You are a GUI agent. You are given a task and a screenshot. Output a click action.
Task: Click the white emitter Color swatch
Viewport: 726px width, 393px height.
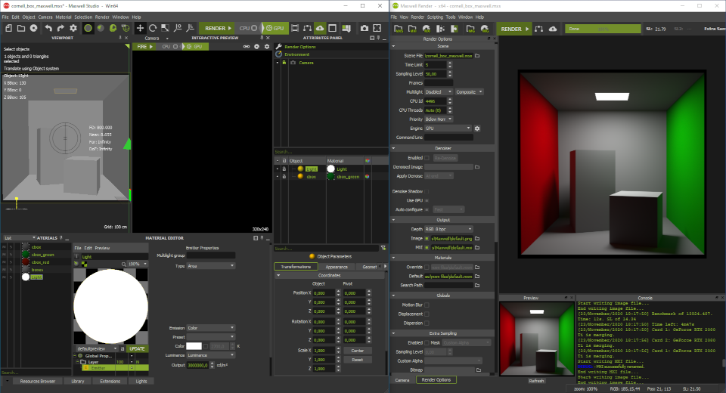tap(194, 346)
